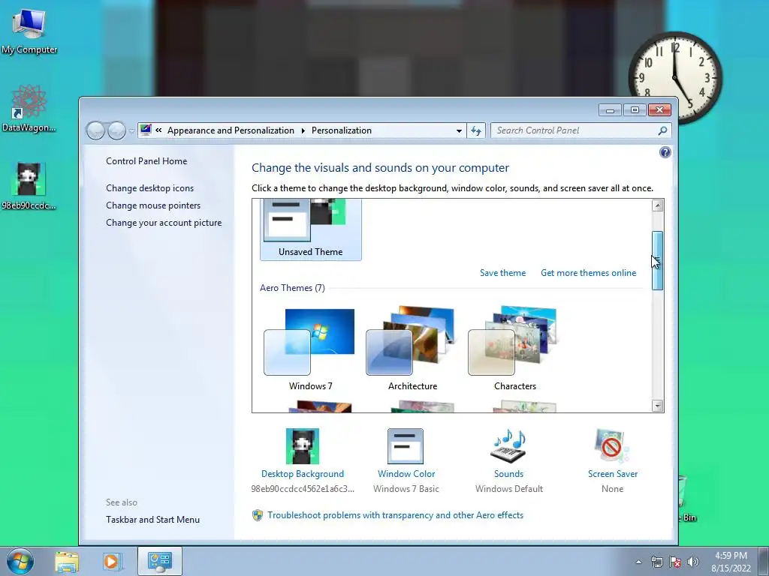Open the recent pages dropdown arrow
This screenshot has height=576, width=769.
coord(131,131)
